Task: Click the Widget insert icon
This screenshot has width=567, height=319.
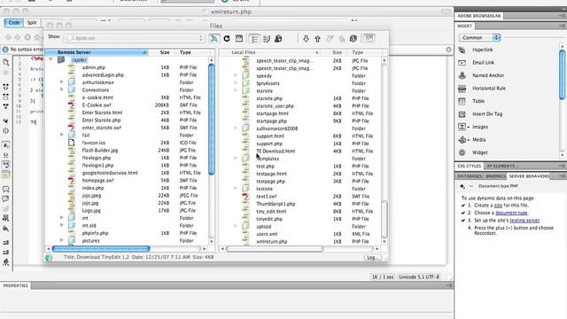Action: click(462, 152)
